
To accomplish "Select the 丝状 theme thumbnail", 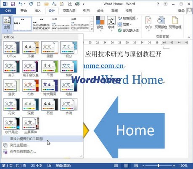I will tap(11, 86).
